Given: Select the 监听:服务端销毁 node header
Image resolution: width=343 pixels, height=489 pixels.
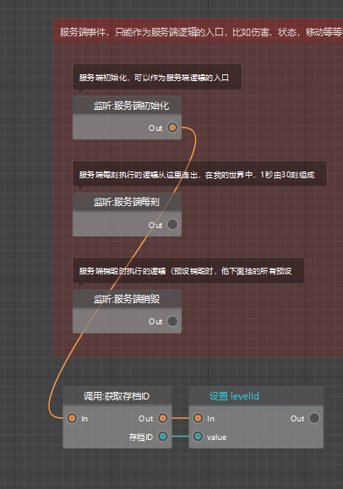Looking at the screenshot, I should (x=127, y=299).
